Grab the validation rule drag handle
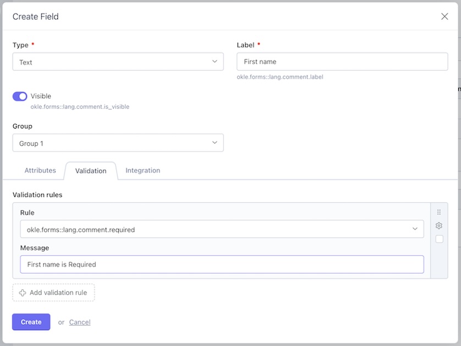 point(439,212)
